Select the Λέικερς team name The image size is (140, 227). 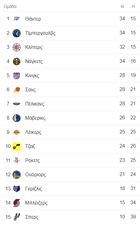click(33, 132)
